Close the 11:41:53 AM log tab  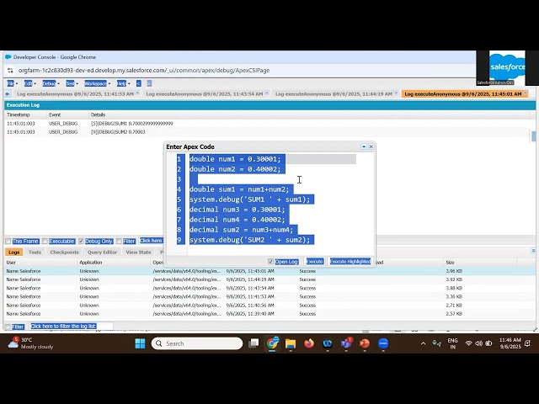pos(137,93)
